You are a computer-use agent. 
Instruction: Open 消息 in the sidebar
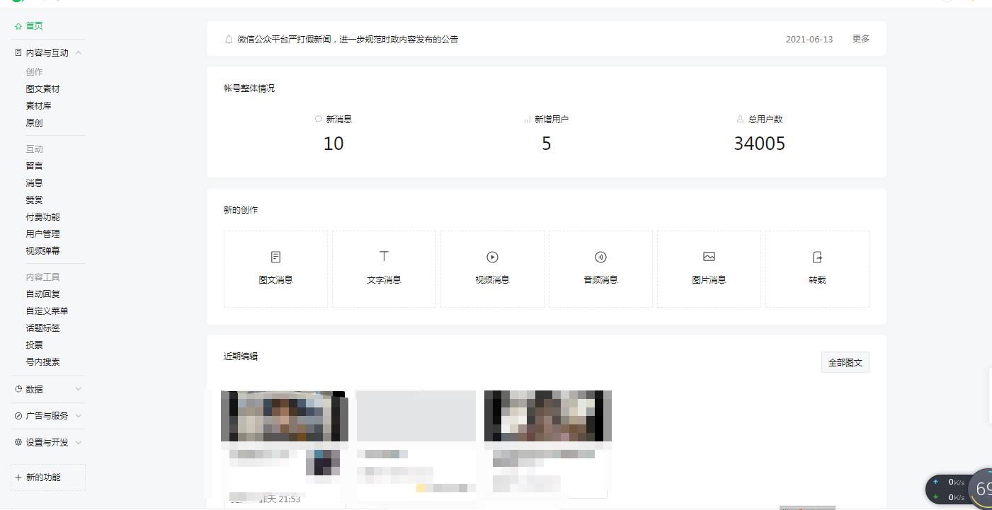(x=35, y=183)
